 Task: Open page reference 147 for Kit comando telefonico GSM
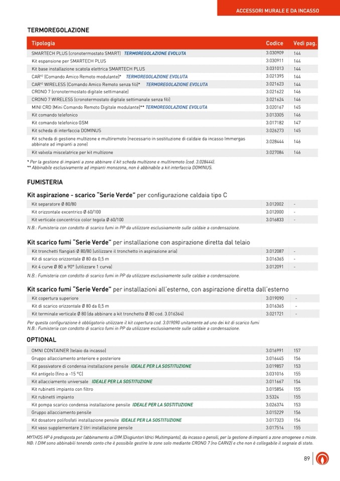pos(297,123)
